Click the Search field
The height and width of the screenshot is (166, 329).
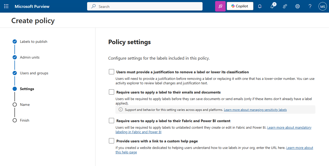click(145, 6)
